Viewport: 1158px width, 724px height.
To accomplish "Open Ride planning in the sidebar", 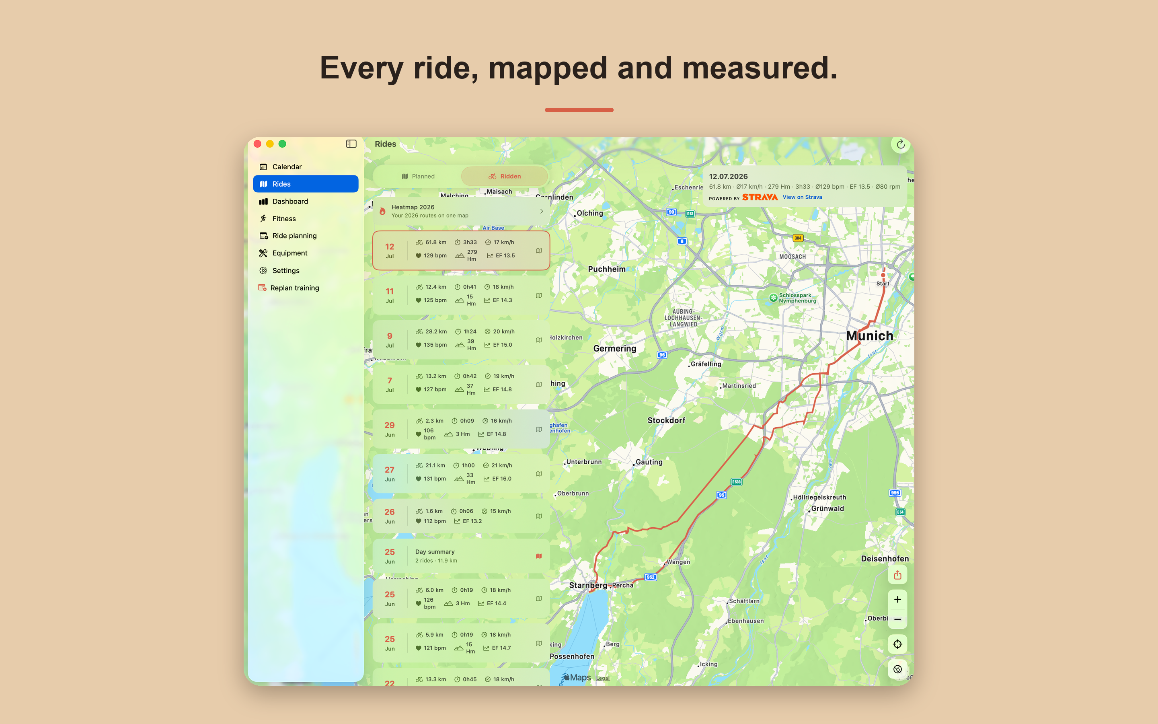I will tap(305, 236).
